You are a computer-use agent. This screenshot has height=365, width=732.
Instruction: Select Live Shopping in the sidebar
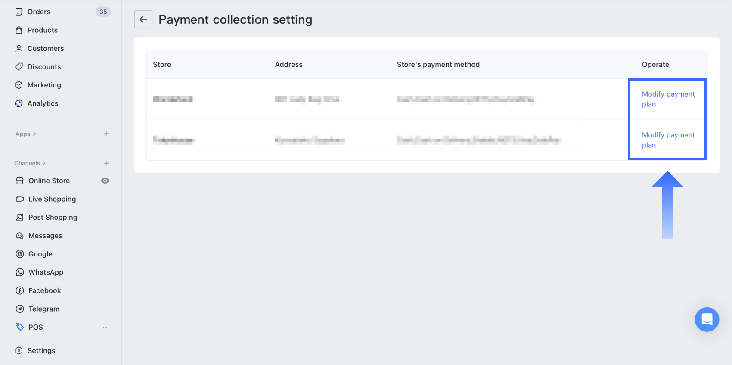coord(52,199)
